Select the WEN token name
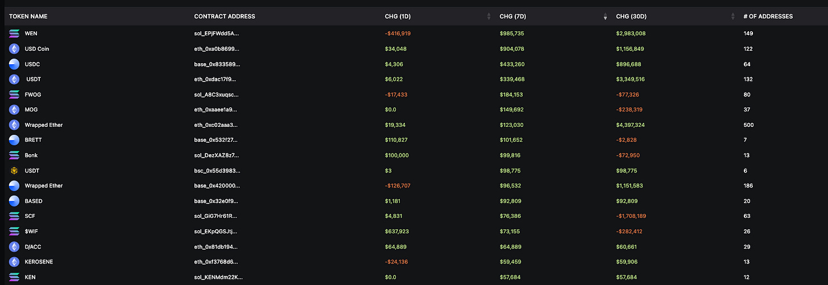Screen dimensions: 828x285 pos(31,34)
